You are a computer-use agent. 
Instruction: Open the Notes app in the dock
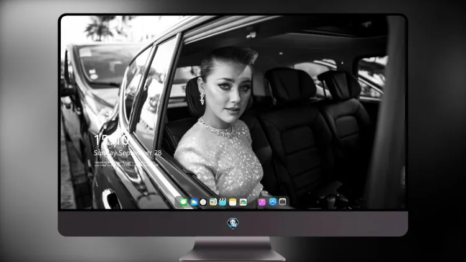click(233, 202)
